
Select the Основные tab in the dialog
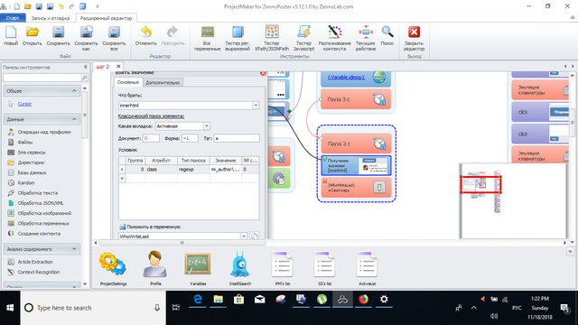pyautogui.click(x=128, y=82)
